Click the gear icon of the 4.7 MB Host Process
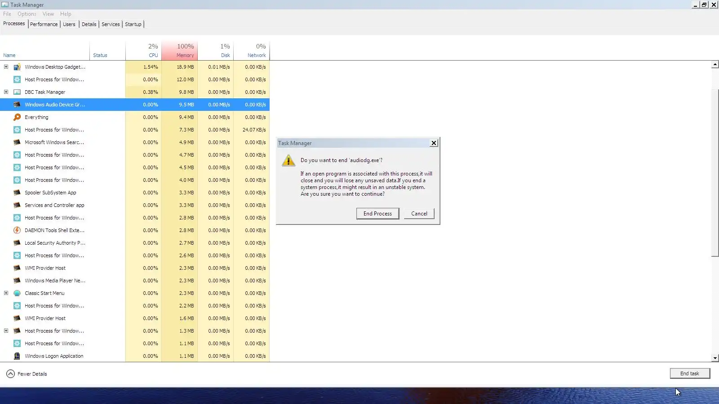This screenshot has height=404, width=719. pos(17,155)
